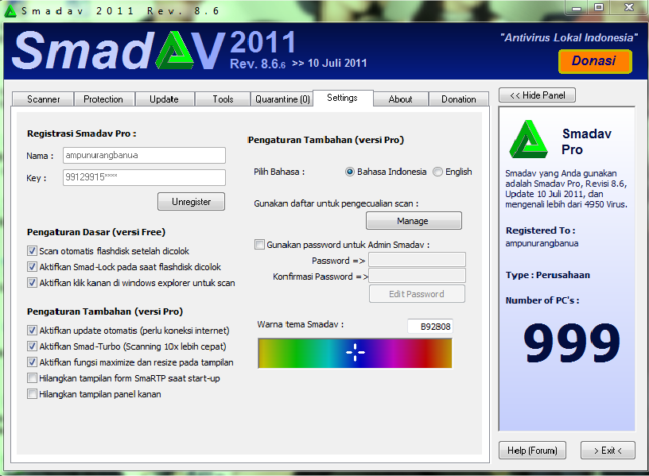The height and width of the screenshot is (476, 649).
Task: Switch to the Donation tab
Action: pyautogui.click(x=459, y=99)
